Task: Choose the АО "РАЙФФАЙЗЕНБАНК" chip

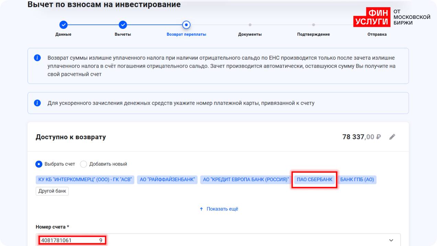Action: tap(167, 180)
